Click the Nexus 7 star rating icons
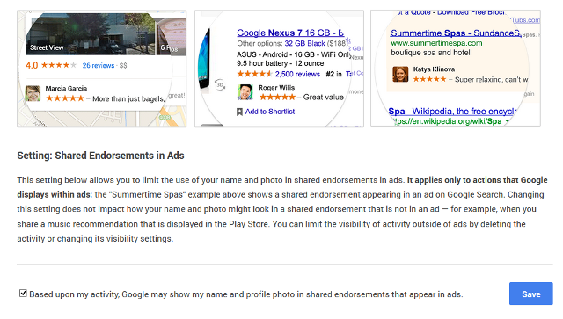 [x=254, y=74]
